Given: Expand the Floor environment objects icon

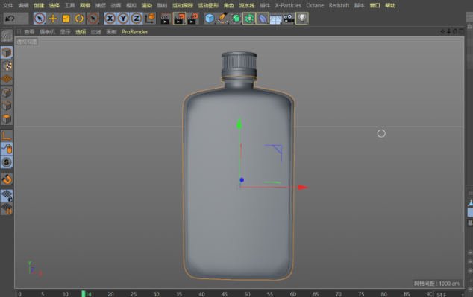Looking at the screenshot, I should [x=276, y=19].
